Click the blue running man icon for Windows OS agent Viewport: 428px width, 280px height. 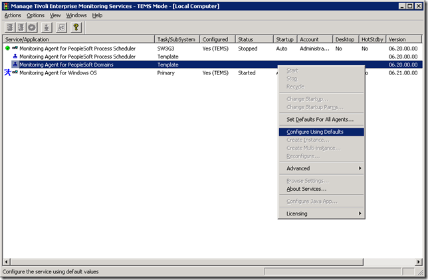[x=7, y=72]
